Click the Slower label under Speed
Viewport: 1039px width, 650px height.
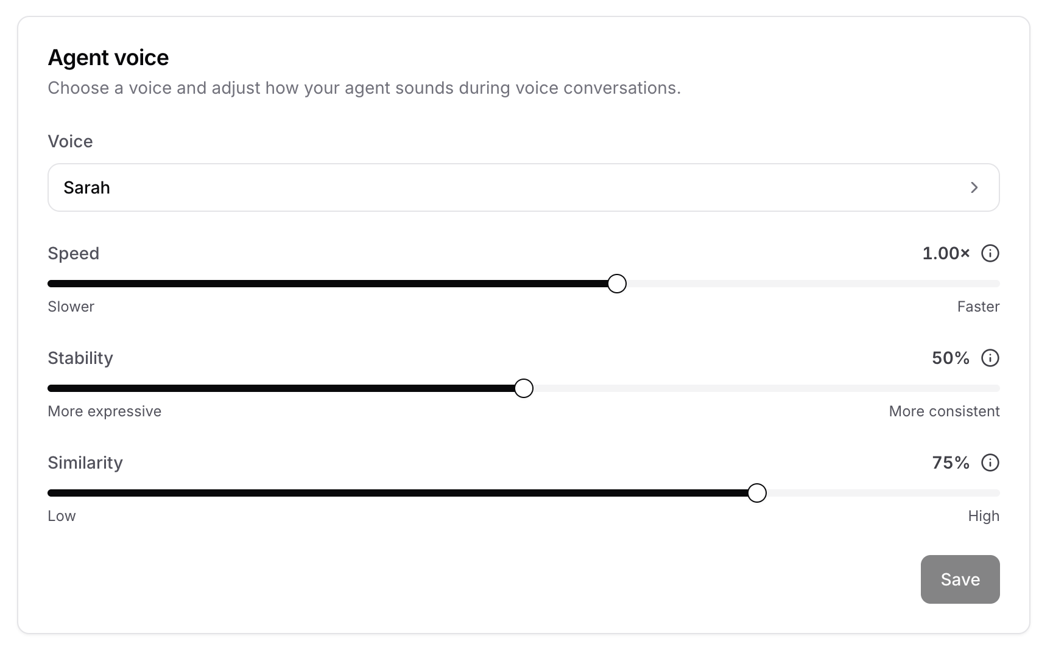pos(71,306)
